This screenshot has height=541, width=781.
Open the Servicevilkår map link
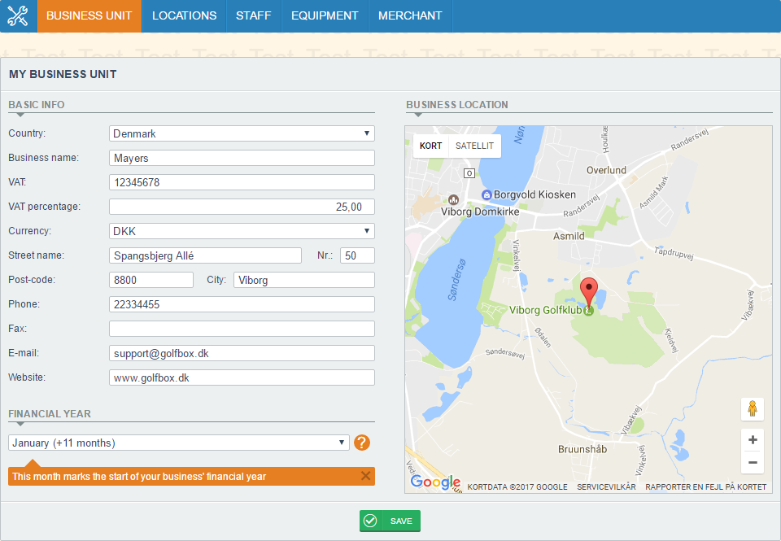(x=606, y=487)
